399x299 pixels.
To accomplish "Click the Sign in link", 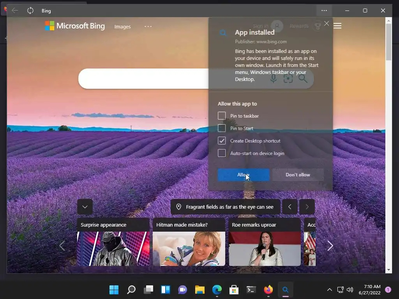I will (260, 26).
